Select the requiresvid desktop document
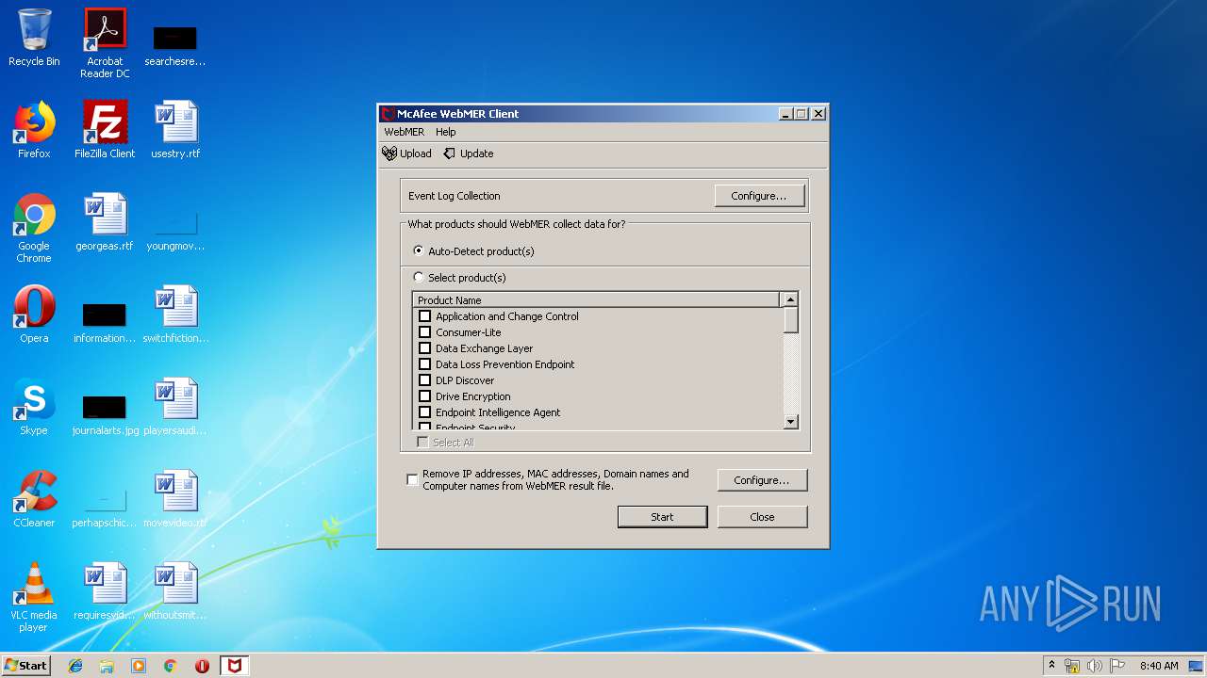1207x678 pixels. 105,591
